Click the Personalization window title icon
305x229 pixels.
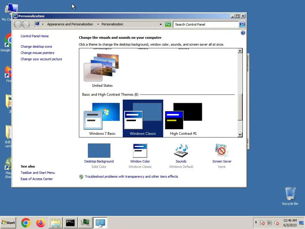coord(15,16)
